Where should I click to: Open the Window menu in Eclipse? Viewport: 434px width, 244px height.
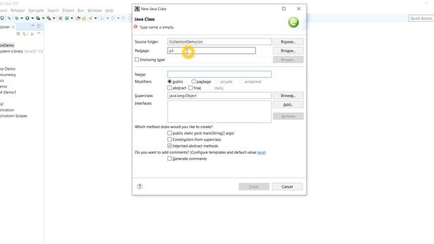[x=95, y=10]
